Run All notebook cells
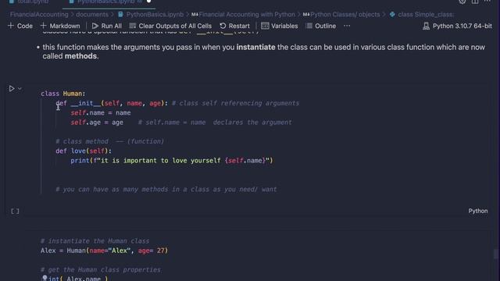Viewport: 500px width, 281px height. click(x=107, y=26)
